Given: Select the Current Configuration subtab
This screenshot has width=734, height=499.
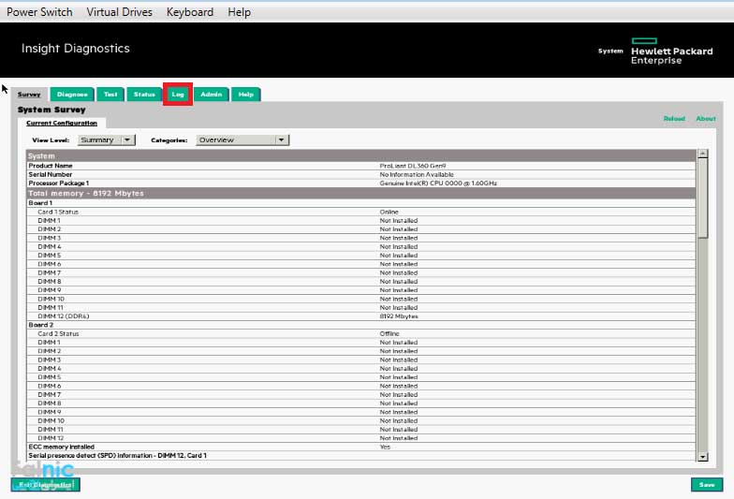Looking at the screenshot, I should tap(62, 123).
